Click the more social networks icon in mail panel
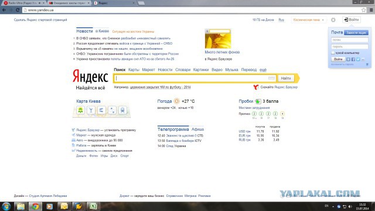The width and height of the screenshot is (375, 211). click(x=363, y=59)
